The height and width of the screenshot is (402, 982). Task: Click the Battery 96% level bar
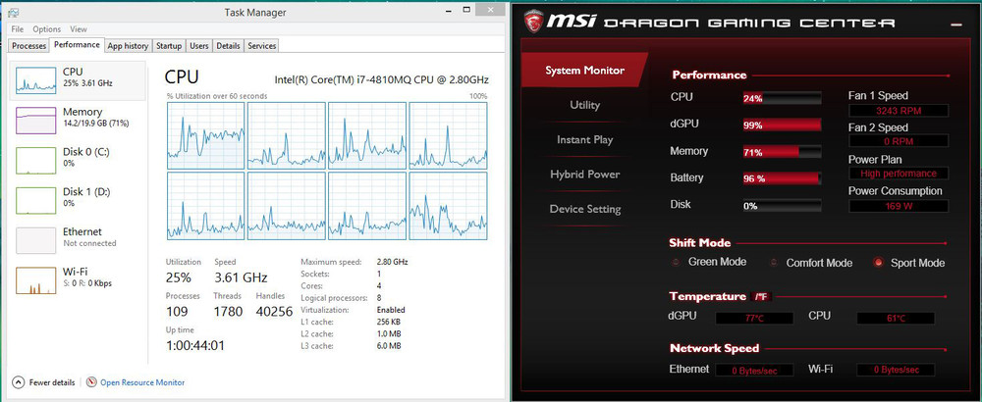point(782,178)
